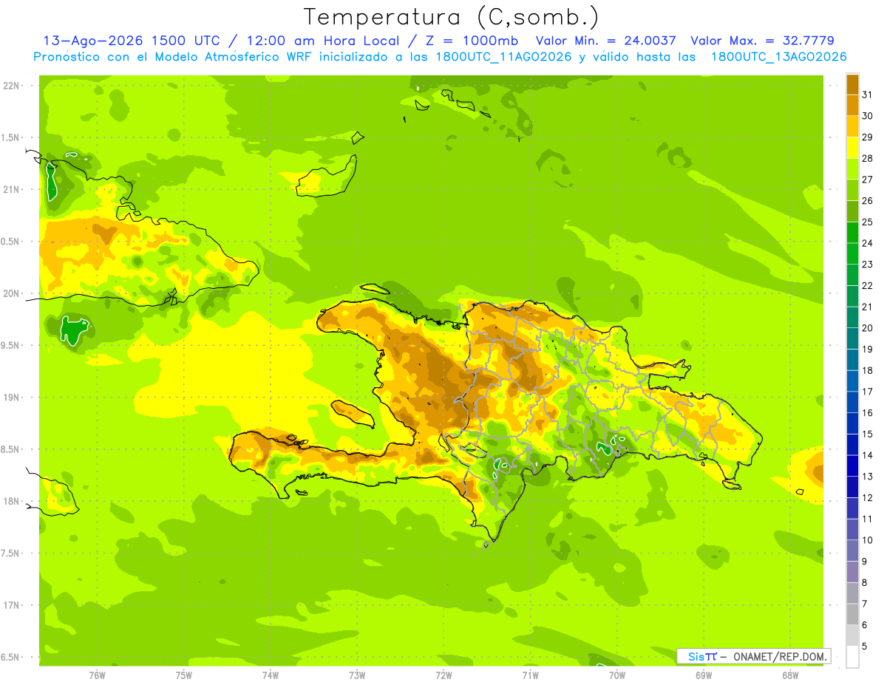Click the 71W longitude label
The height and width of the screenshot is (685, 887).
(x=530, y=675)
